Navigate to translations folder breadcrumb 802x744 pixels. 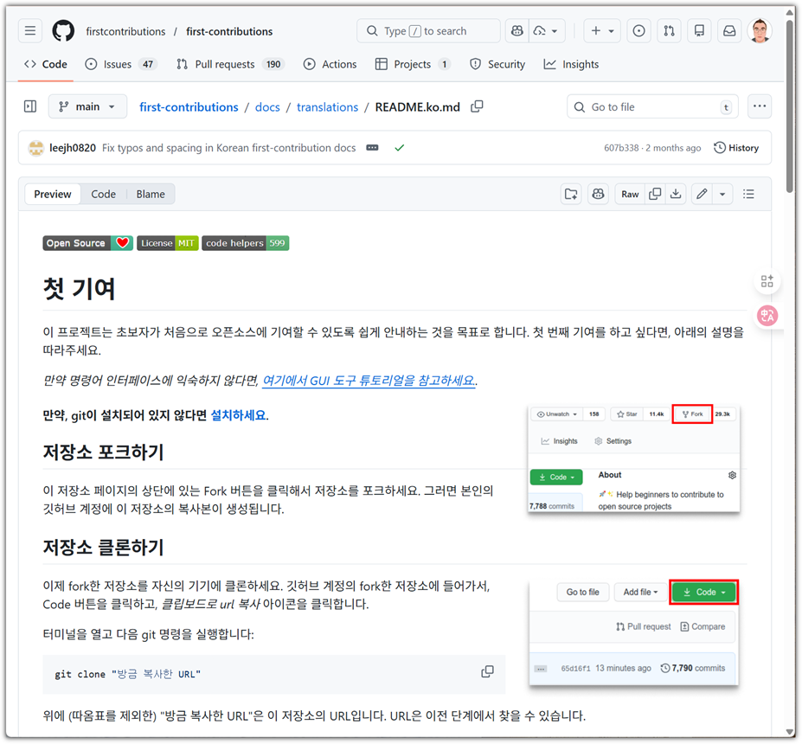tap(327, 107)
